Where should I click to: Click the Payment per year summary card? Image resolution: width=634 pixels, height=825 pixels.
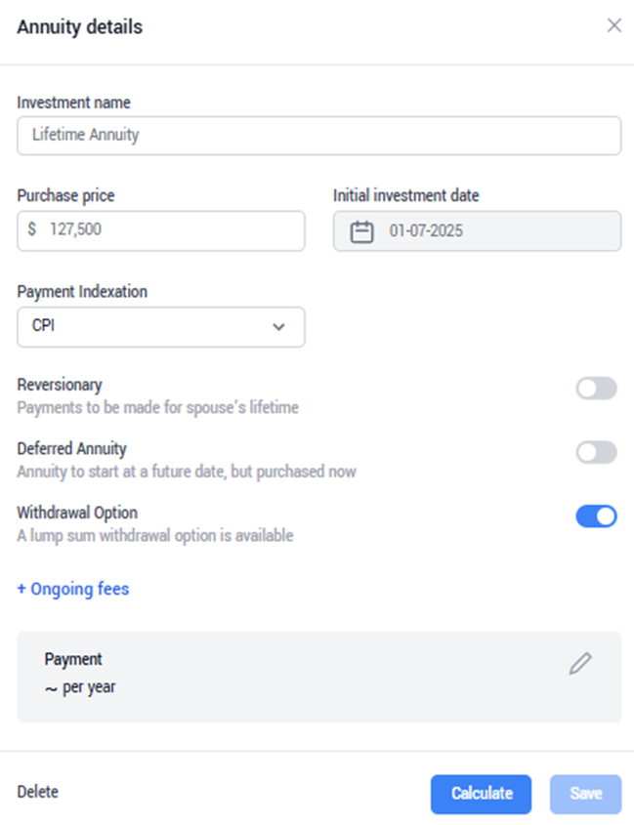point(319,677)
